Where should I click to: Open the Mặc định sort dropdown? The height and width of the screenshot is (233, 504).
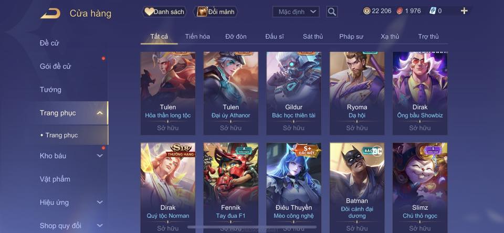296,12
